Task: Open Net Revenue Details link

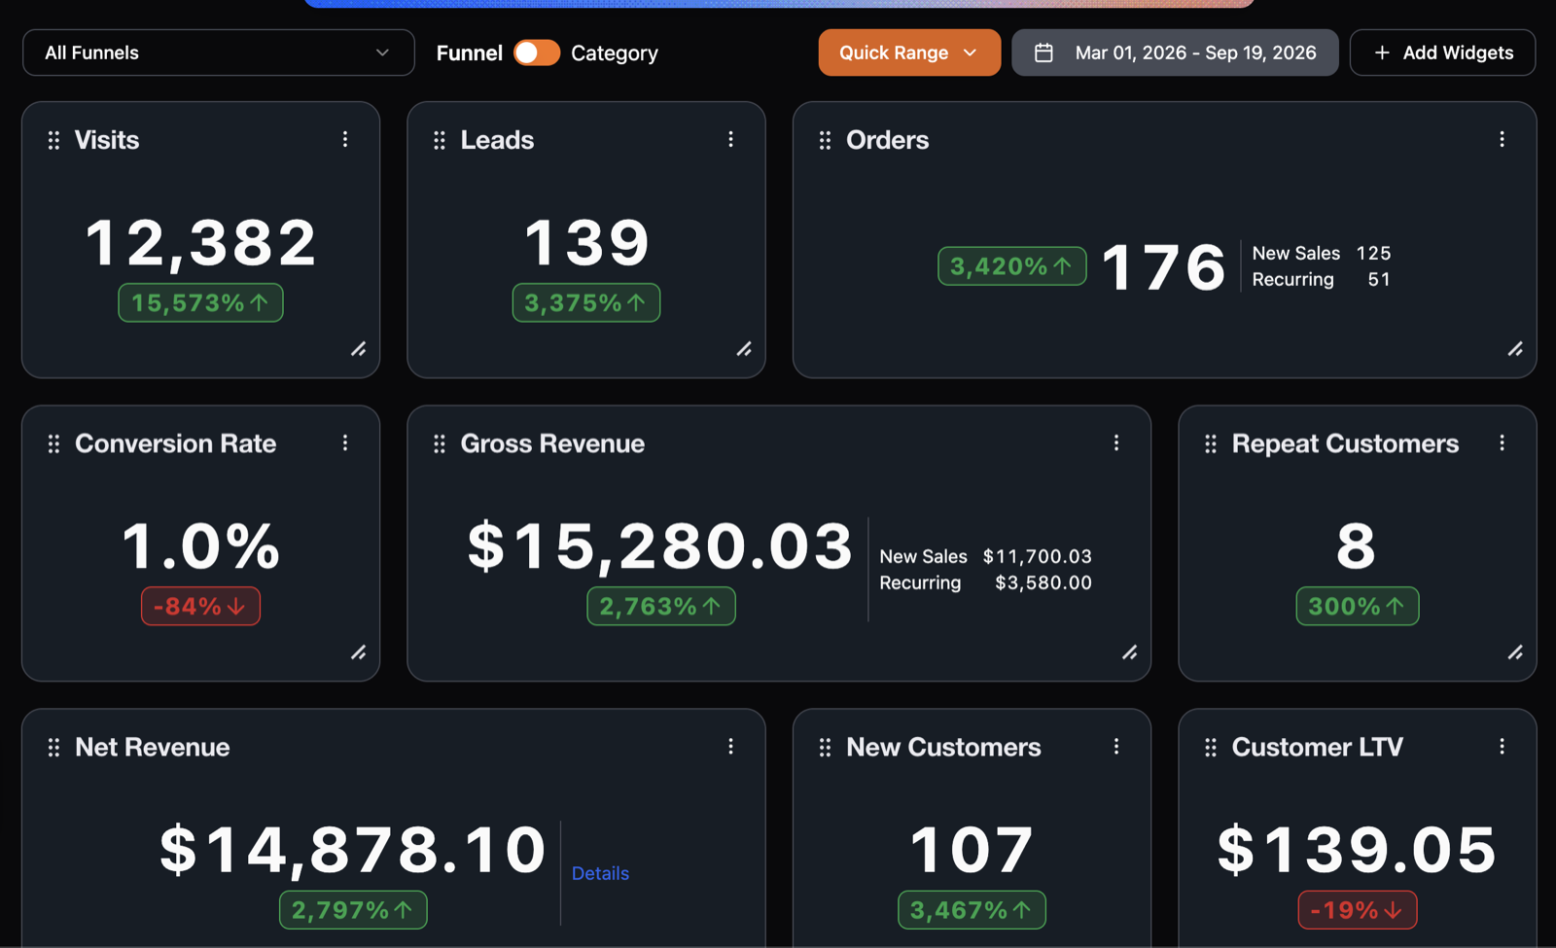Action: coord(600,873)
